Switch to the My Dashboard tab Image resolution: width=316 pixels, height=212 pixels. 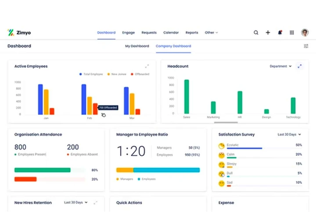pyautogui.click(x=137, y=46)
